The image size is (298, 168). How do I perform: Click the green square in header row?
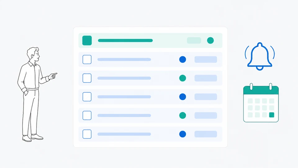pos(87,40)
